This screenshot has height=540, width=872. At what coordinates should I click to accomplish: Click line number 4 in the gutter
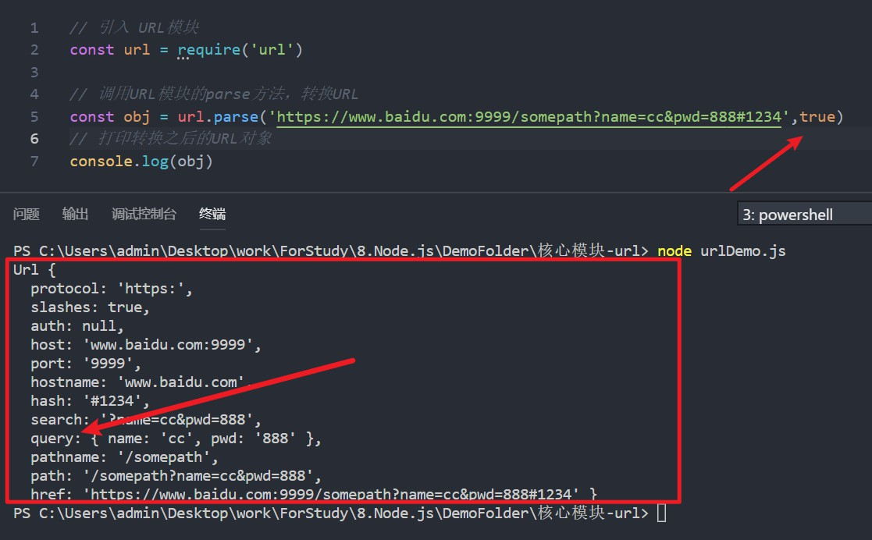[x=34, y=94]
